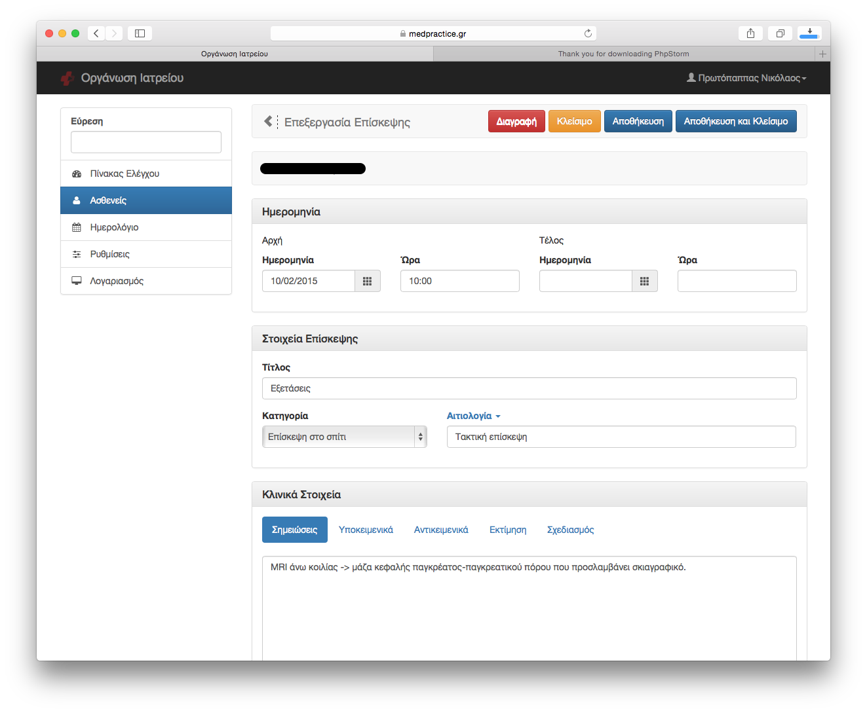Image resolution: width=867 pixels, height=713 pixels.
Task: Click the Safari share icon
Action: pos(750,33)
